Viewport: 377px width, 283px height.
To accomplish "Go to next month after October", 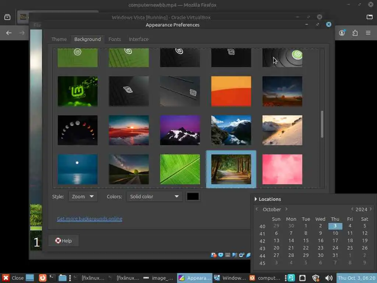I will 286,209.
